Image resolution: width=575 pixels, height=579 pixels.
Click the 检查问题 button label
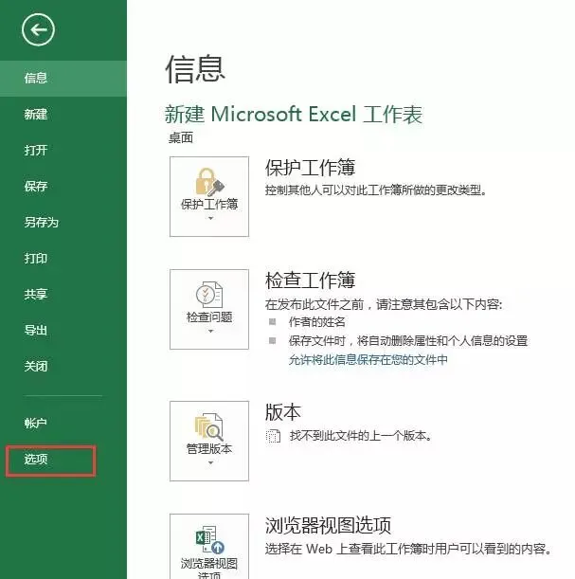(x=209, y=317)
